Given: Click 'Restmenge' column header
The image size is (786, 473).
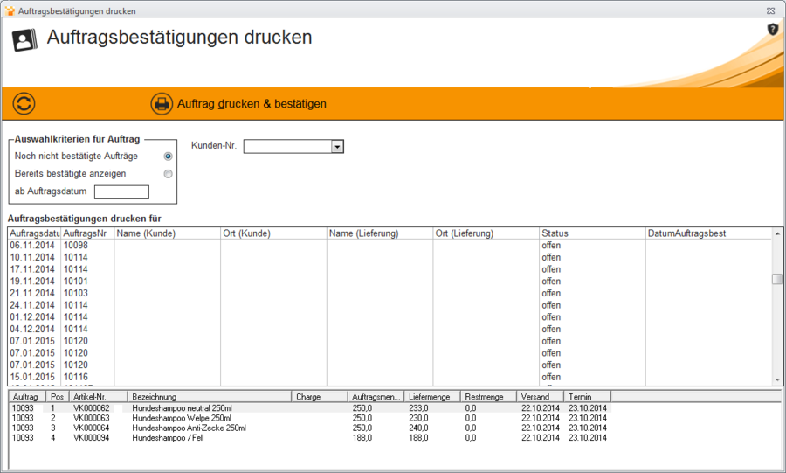Looking at the screenshot, I should pyautogui.click(x=488, y=397).
